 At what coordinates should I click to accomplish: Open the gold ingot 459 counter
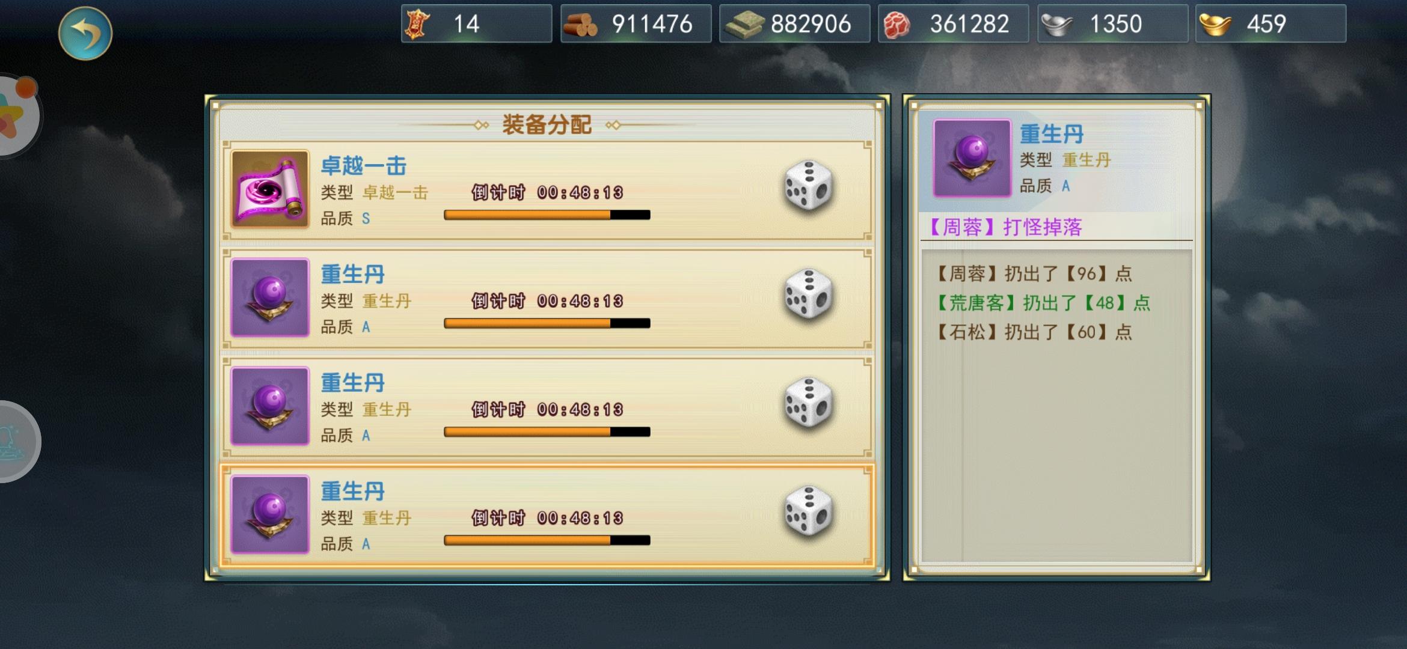click(x=1271, y=24)
